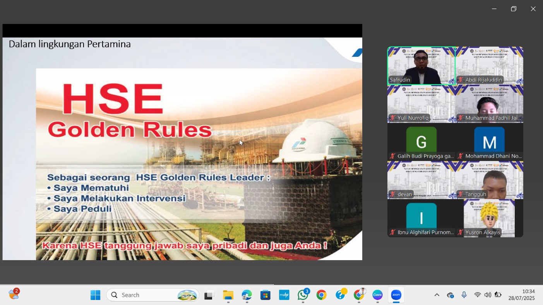This screenshot has width=543, height=305.
Task: Open the Wi-Fi network tray icon
Action: (x=478, y=295)
